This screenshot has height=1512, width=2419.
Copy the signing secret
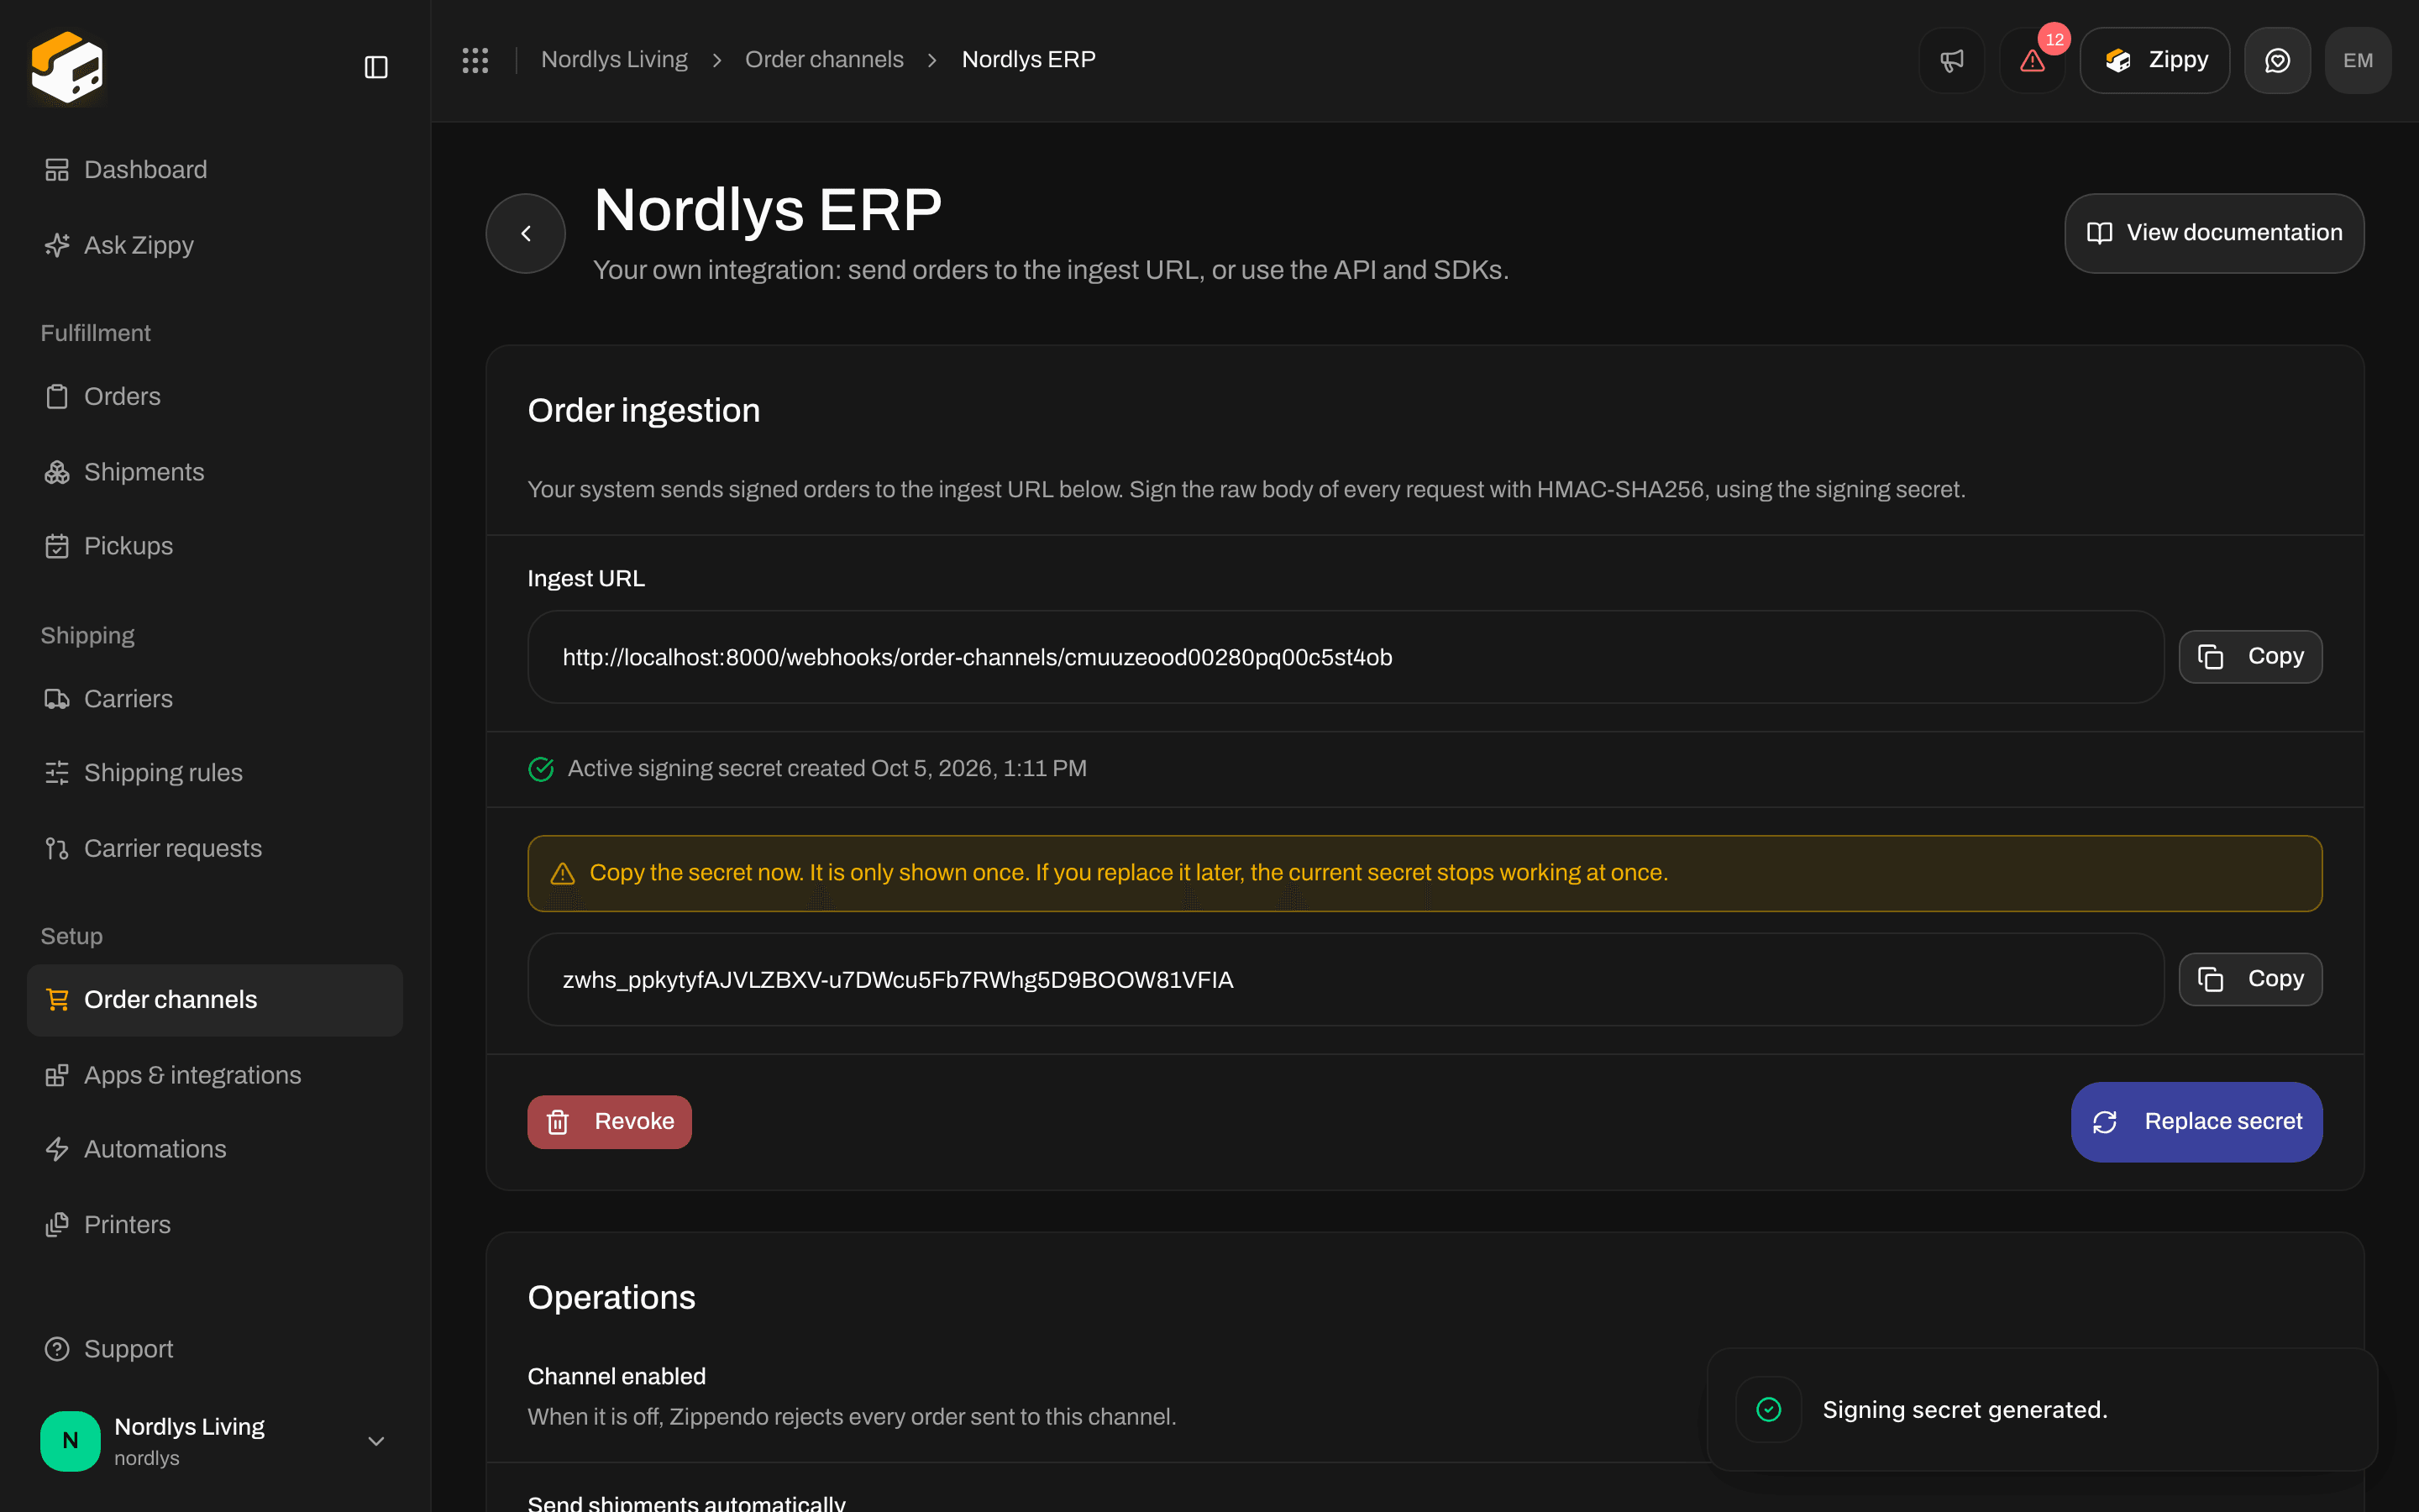pos(2250,979)
